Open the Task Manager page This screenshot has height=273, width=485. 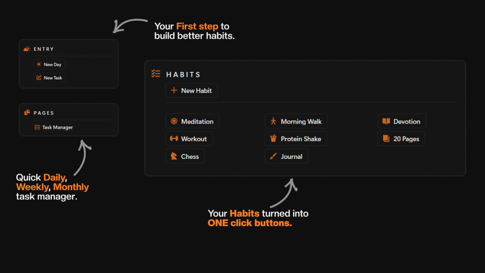[54, 127]
